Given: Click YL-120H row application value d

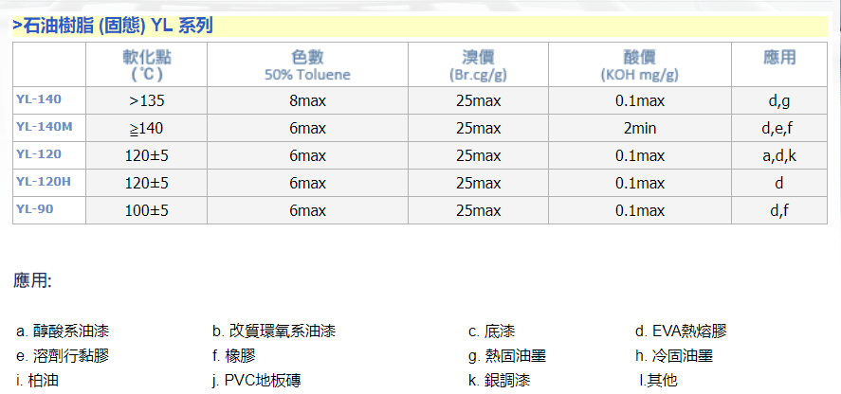Looking at the screenshot, I should coord(778,183).
